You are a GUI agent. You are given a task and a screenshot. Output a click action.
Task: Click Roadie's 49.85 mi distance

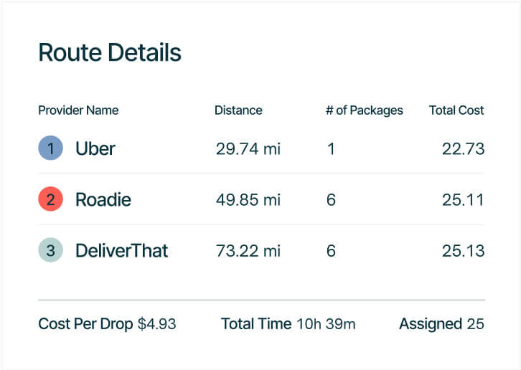248,199
